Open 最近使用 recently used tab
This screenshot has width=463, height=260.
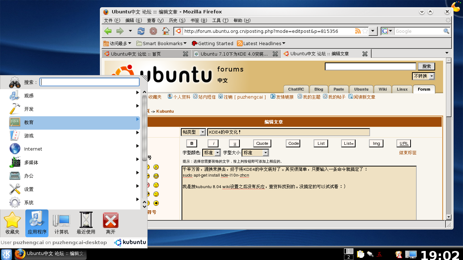[x=86, y=224]
